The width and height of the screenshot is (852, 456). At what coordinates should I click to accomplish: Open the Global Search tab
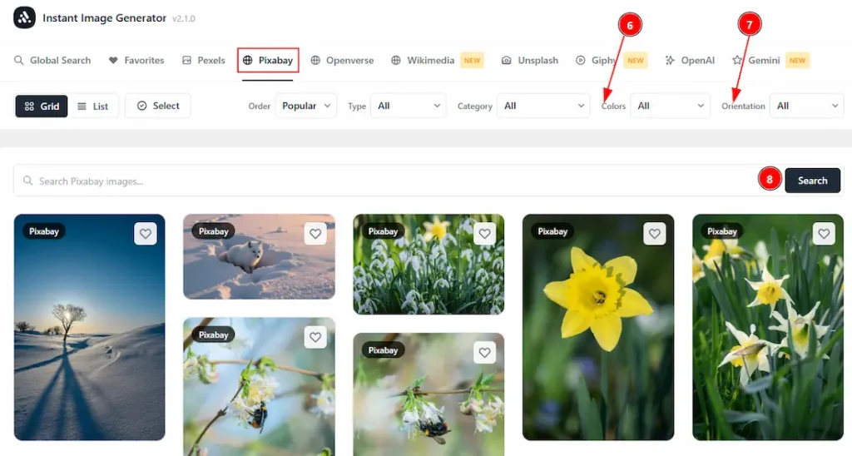[x=52, y=61]
